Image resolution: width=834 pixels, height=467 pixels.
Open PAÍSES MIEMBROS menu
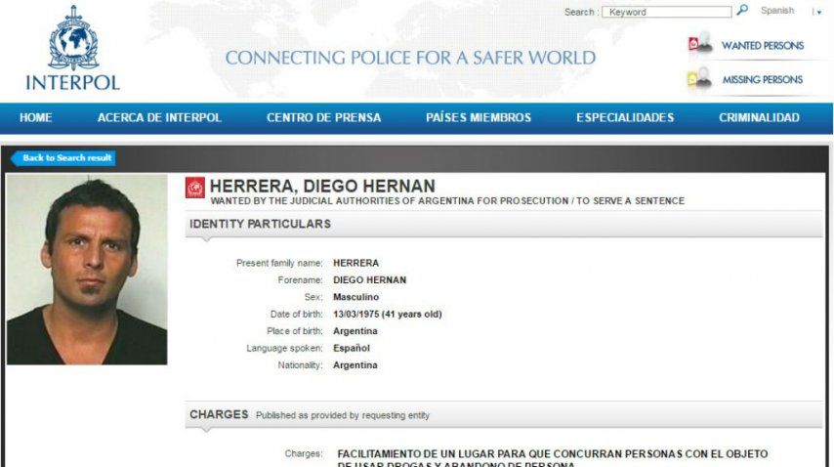click(479, 117)
